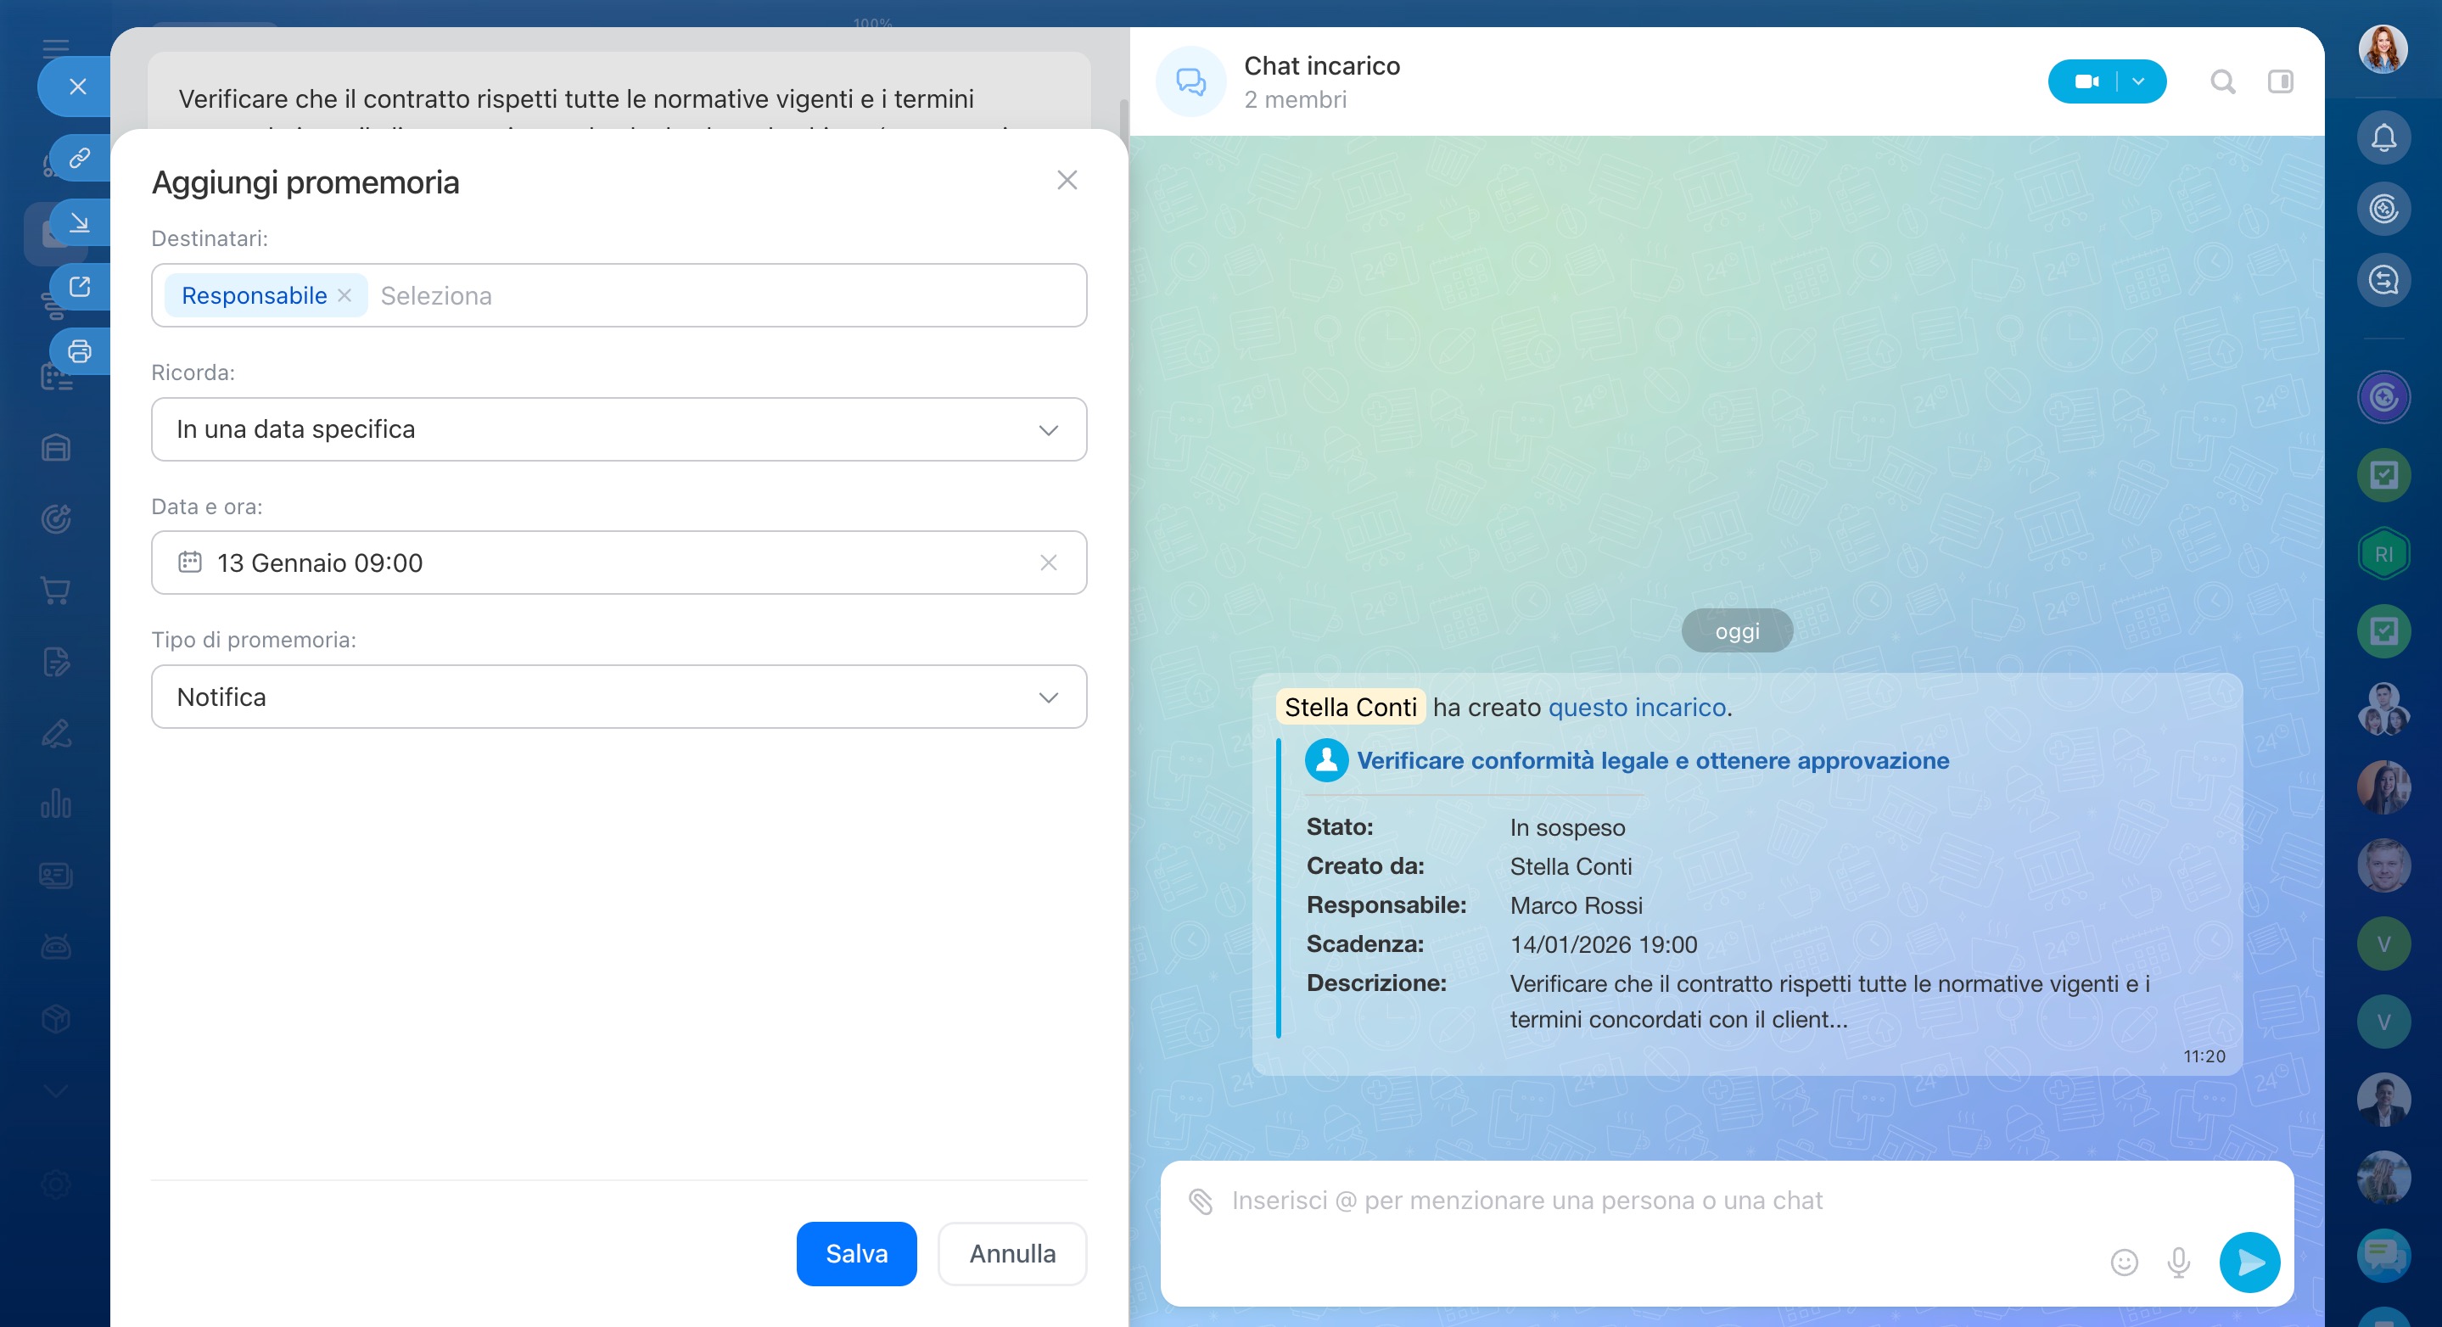Open the emoji picker

(x=2124, y=1262)
